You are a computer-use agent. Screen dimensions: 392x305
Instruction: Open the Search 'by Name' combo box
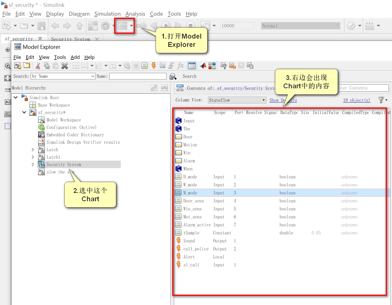[63, 76]
